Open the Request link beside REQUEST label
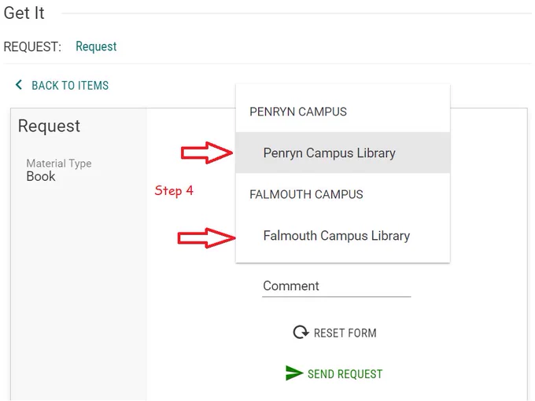 pyautogui.click(x=96, y=46)
